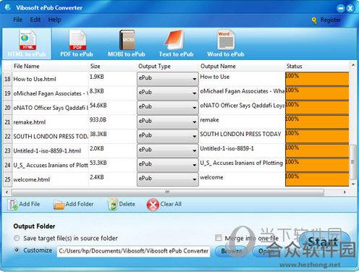
Task: Open Output Type dropdown for remake.html
Action: pos(168,122)
